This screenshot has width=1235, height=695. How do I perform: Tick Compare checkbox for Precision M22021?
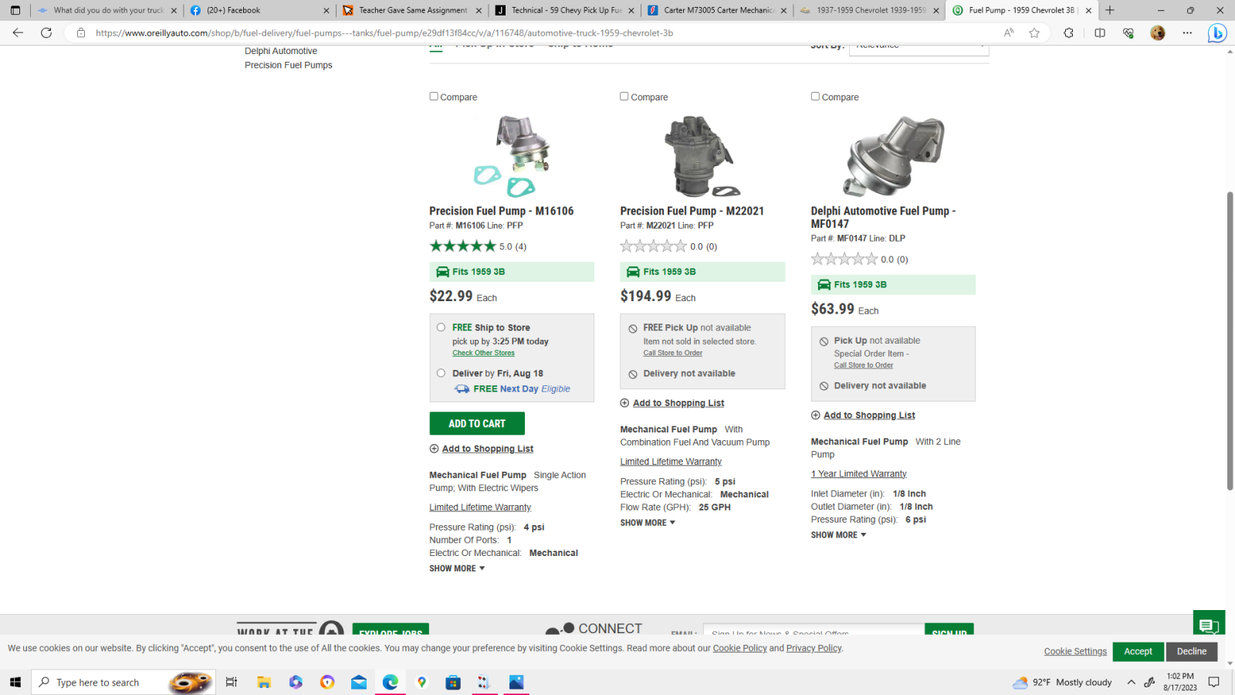point(624,97)
